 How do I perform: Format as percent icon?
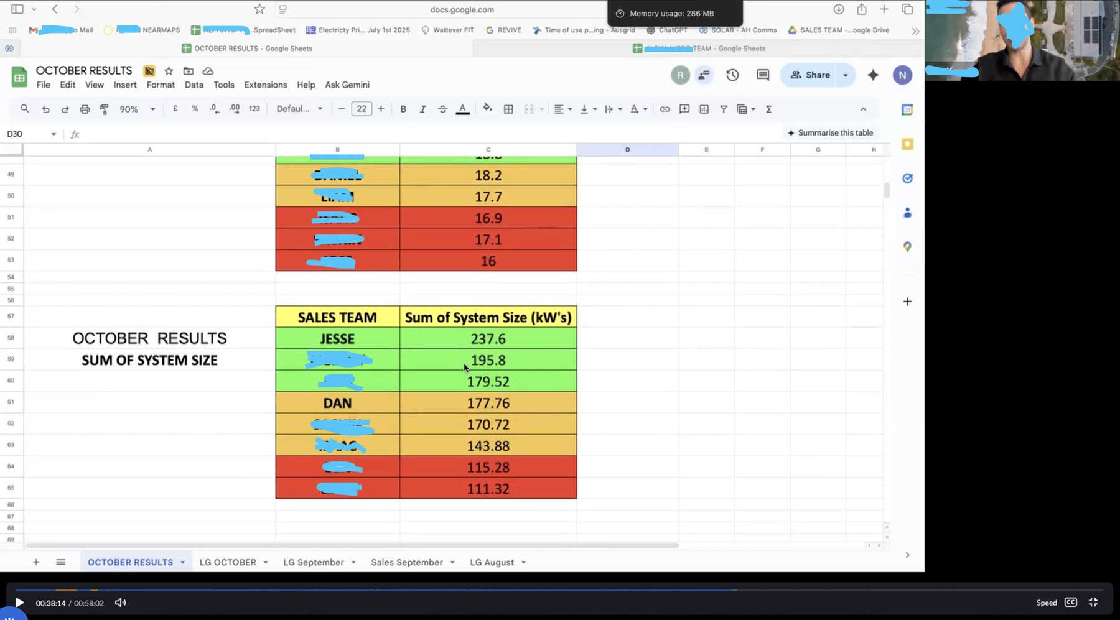[x=195, y=109]
